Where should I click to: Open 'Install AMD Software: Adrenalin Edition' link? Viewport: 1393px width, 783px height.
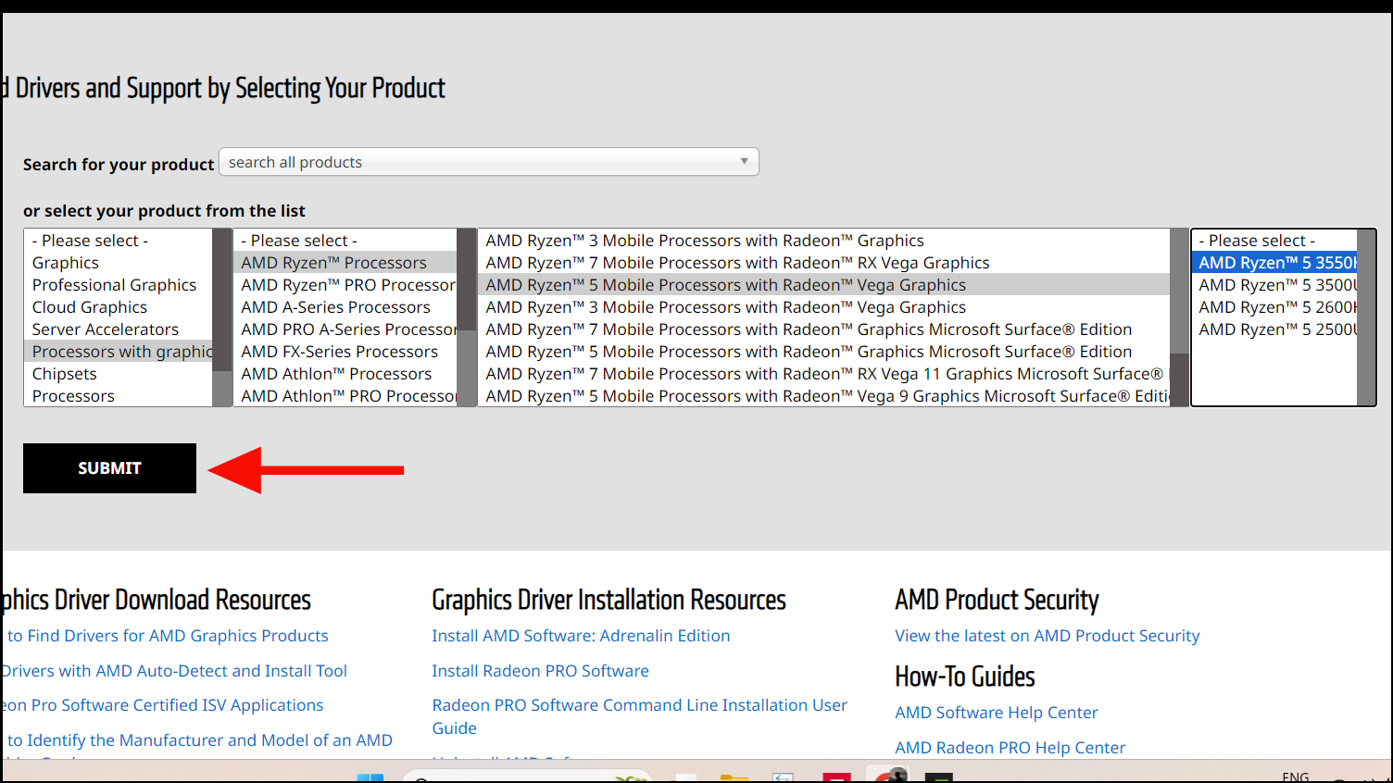(581, 636)
